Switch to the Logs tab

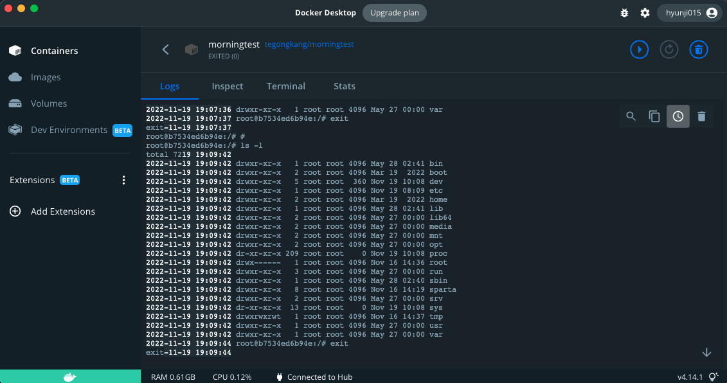(170, 86)
